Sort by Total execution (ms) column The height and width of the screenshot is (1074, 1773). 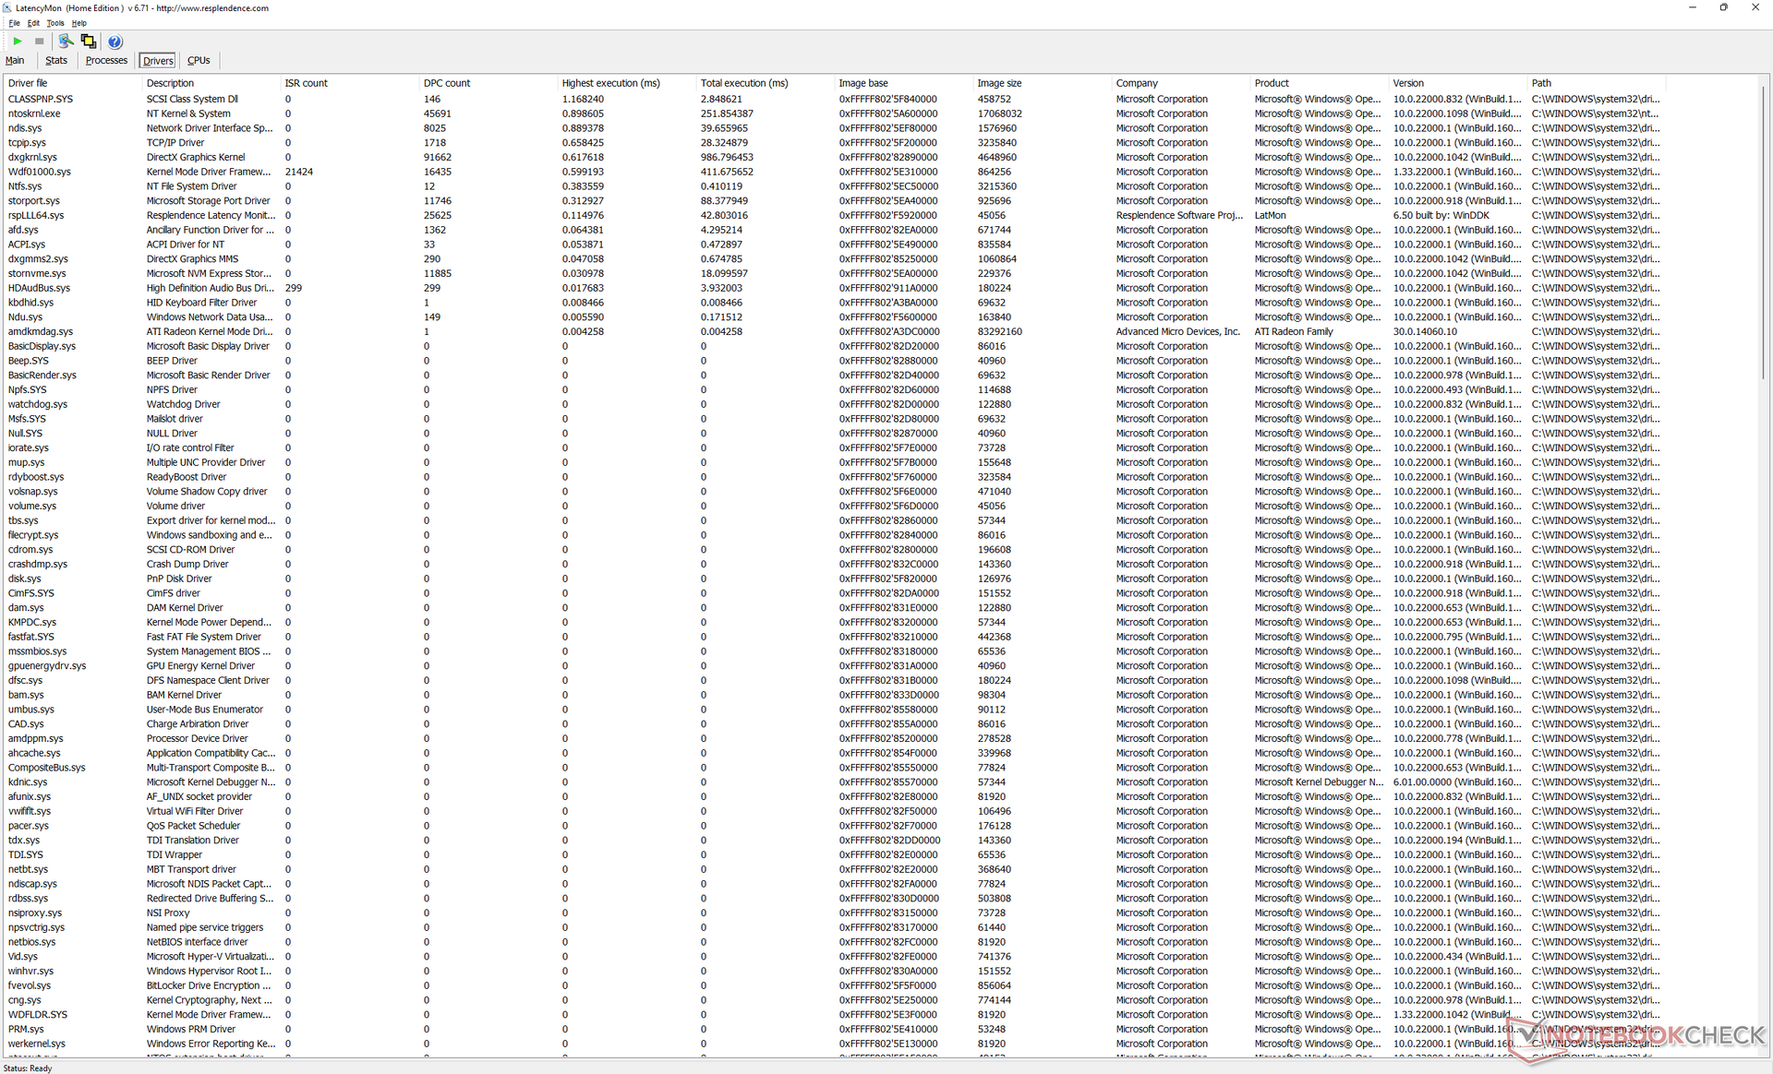tap(743, 83)
